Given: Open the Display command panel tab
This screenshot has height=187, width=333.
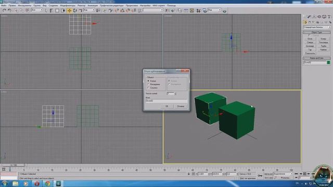Looking at the screenshot, I should coord(324,17).
